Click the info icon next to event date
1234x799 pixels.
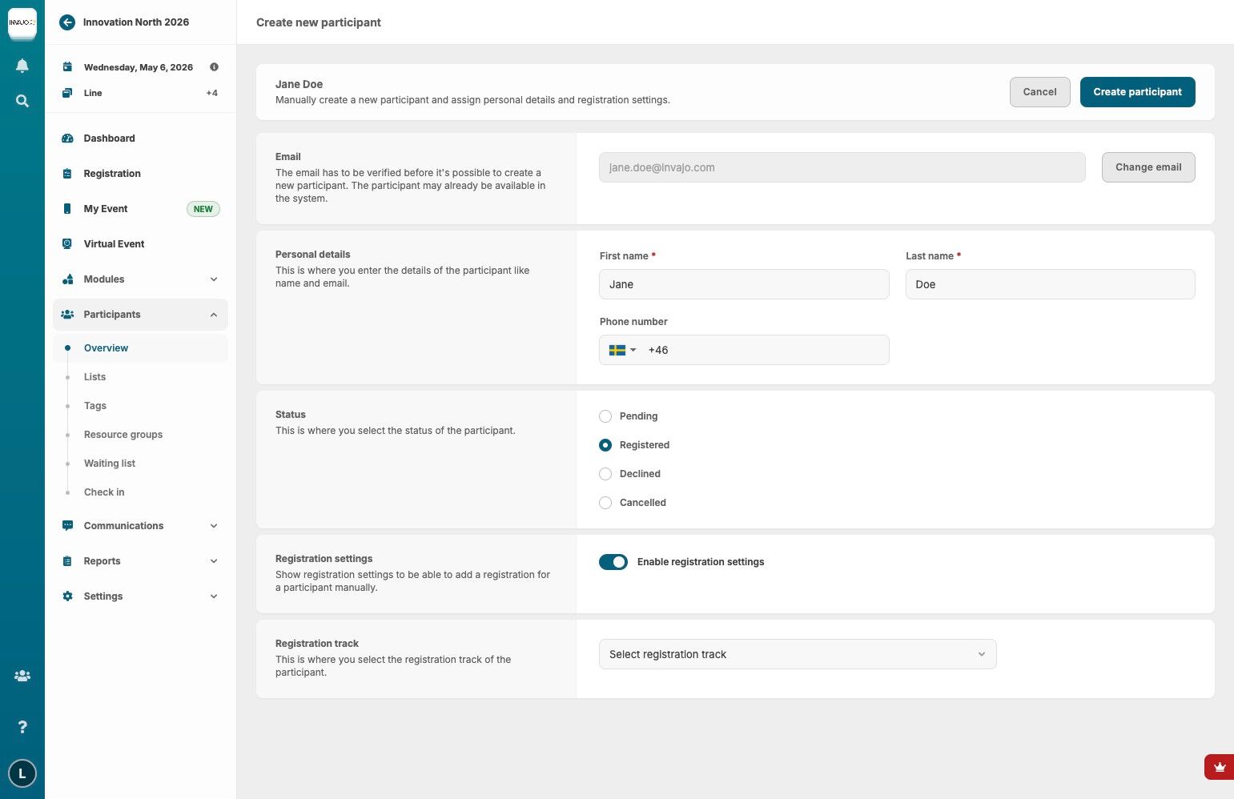click(214, 67)
